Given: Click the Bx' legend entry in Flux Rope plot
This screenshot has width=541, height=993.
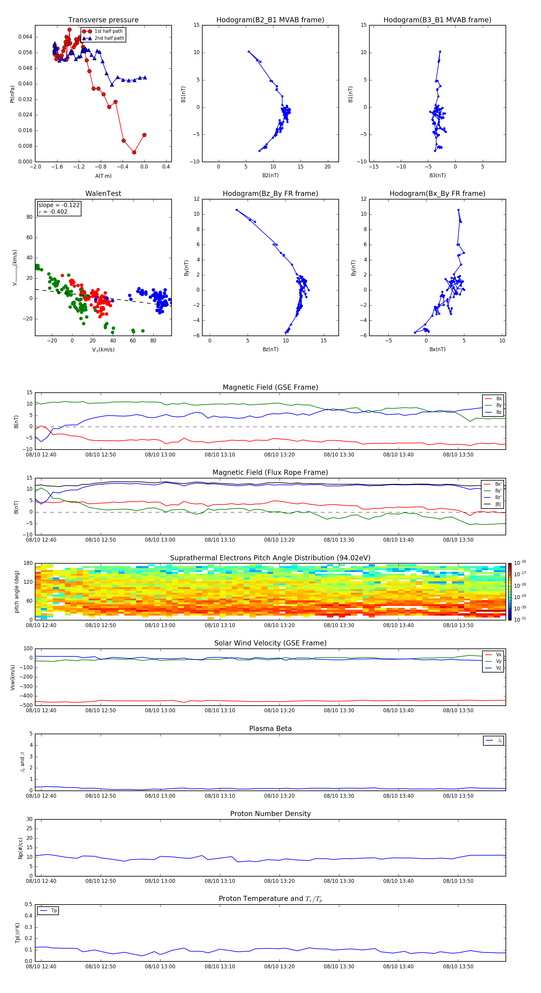Looking at the screenshot, I should [x=493, y=484].
